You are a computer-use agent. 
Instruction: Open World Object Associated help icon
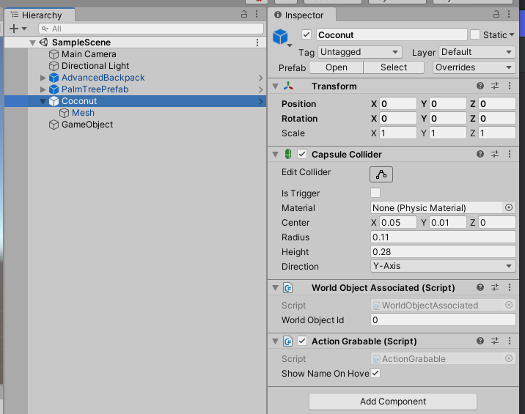pos(480,287)
